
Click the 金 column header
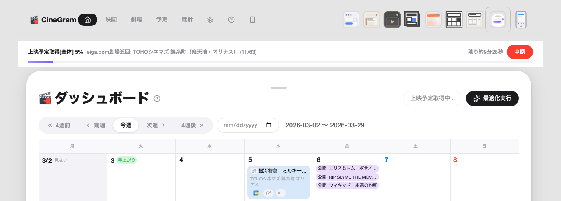point(347,146)
